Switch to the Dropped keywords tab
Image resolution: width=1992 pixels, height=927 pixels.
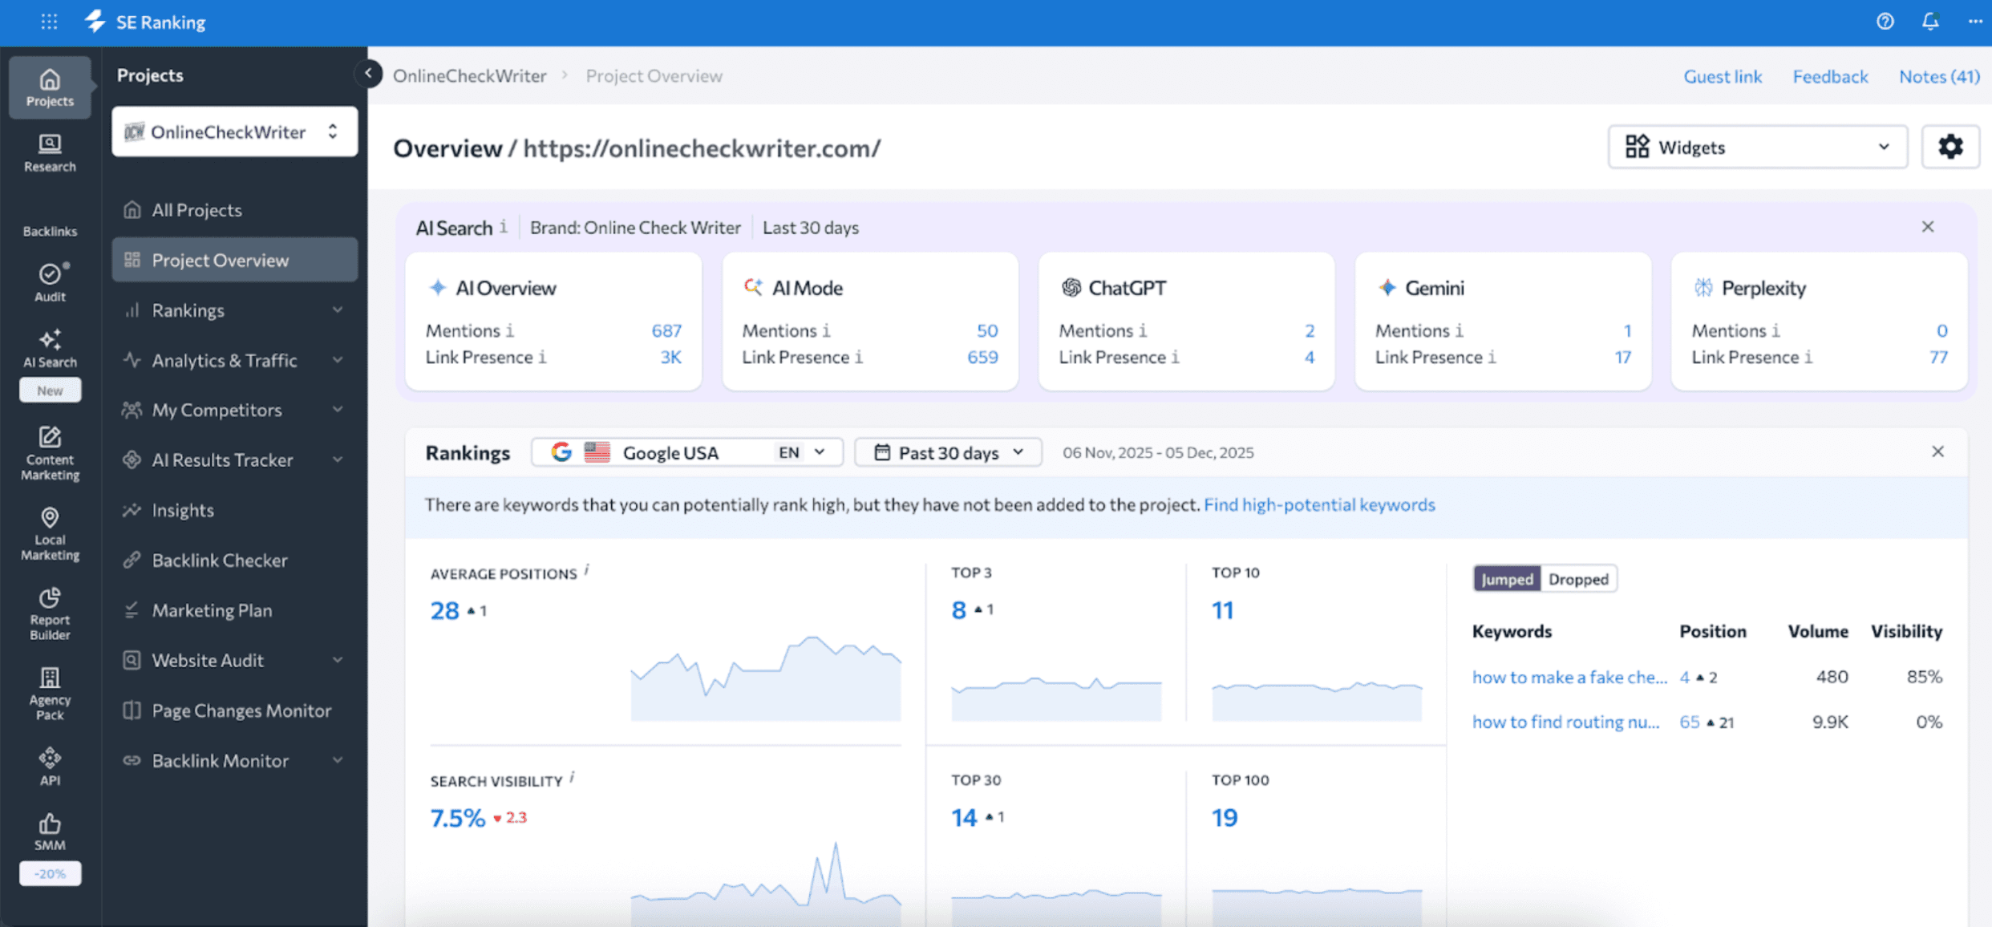pyautogui.click(x=1578, y=578)
